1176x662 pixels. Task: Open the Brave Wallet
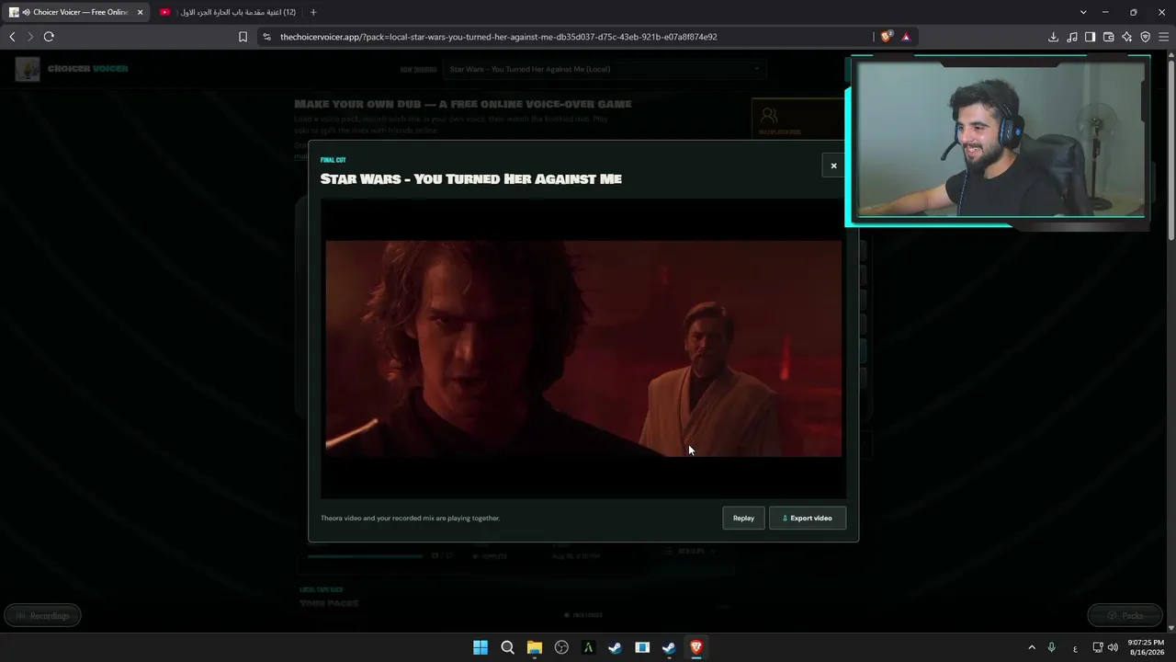coord(1108,37)
